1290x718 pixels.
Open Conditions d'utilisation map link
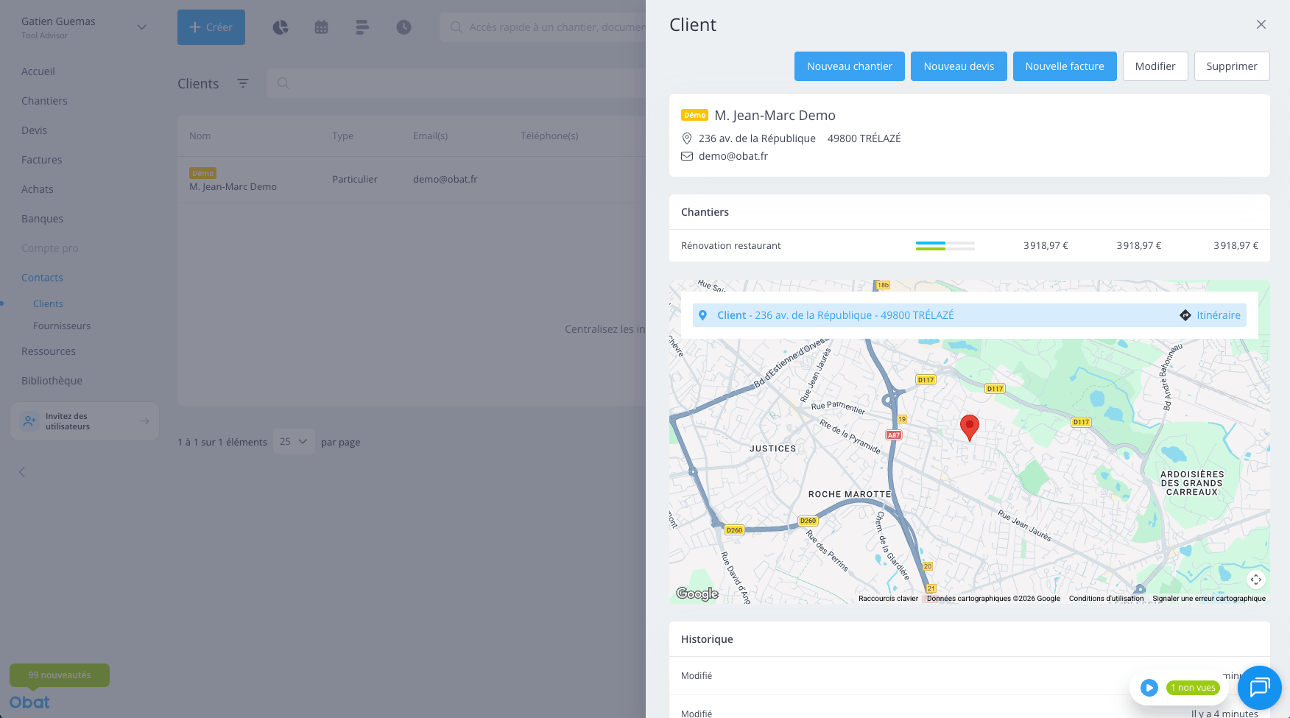coord(1107,599)
